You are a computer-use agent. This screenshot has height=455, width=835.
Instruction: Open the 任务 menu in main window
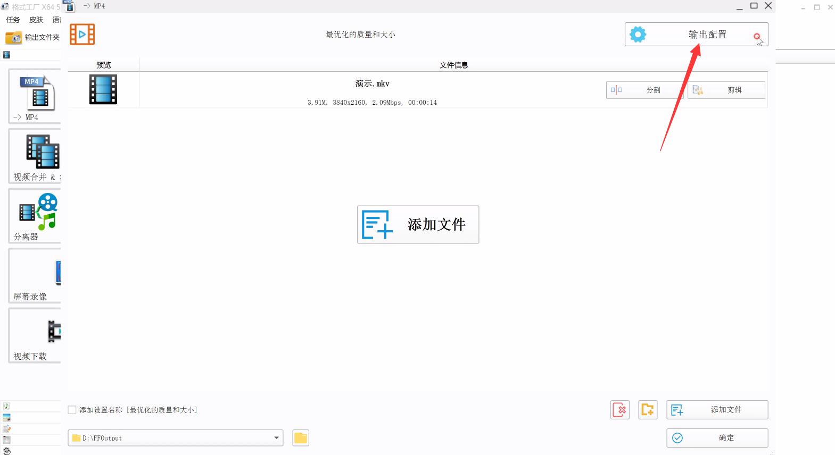pos(13,20)
